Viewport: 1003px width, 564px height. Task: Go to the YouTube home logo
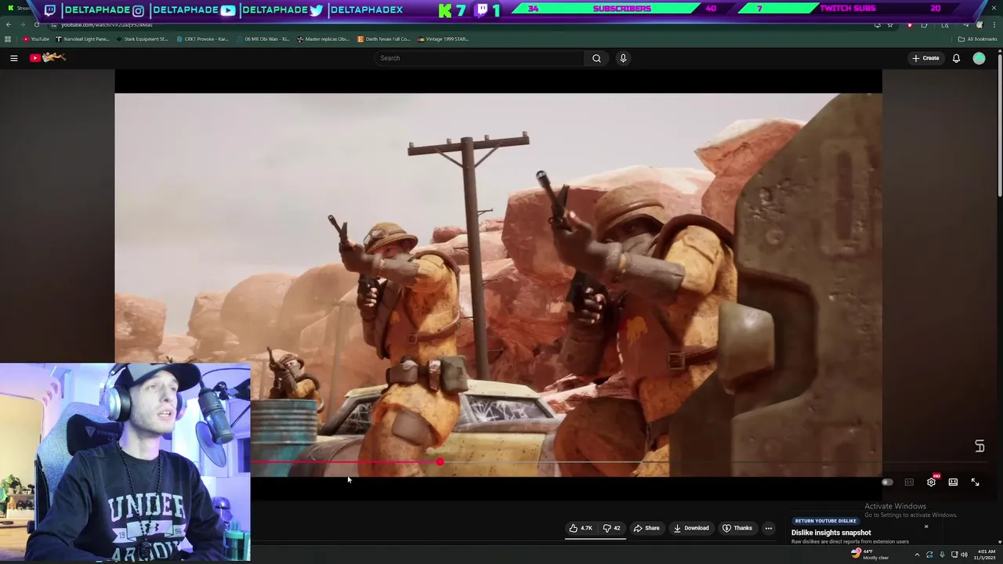point(48,57)
